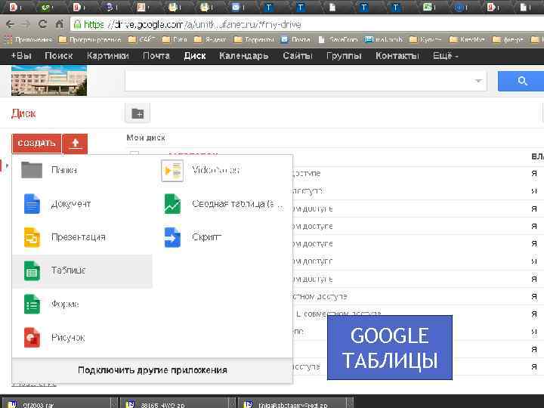Choose Скрипт from the create menu
Viewport: 544px width, 408px height.
(x=222, y=237)
